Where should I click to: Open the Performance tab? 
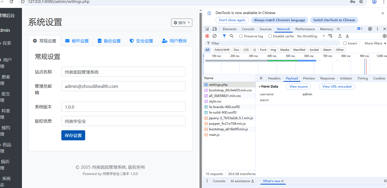tap(305, 29)
